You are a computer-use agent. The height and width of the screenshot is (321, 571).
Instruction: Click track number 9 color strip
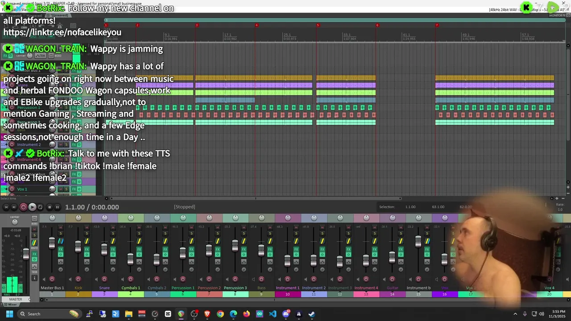(261, 294)
